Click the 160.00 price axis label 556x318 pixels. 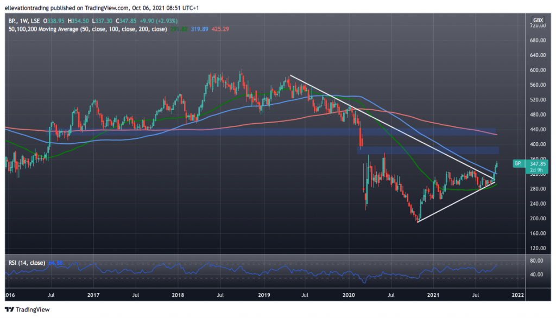tap(538, 234)
